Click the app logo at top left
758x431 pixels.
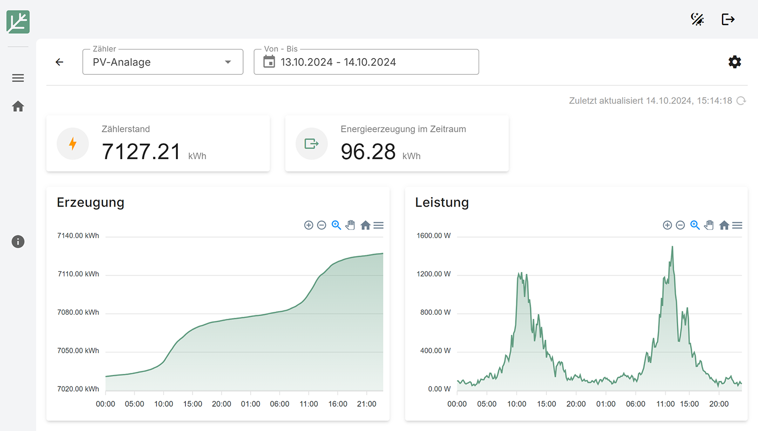pyautogui.click(x=18, y=22)
